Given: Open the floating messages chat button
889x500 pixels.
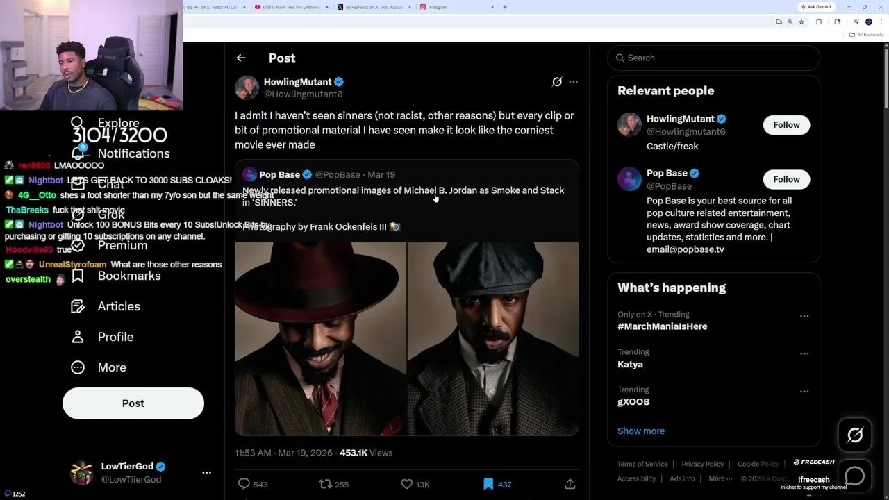Looking at the screenshot, I should coord(855,476).
